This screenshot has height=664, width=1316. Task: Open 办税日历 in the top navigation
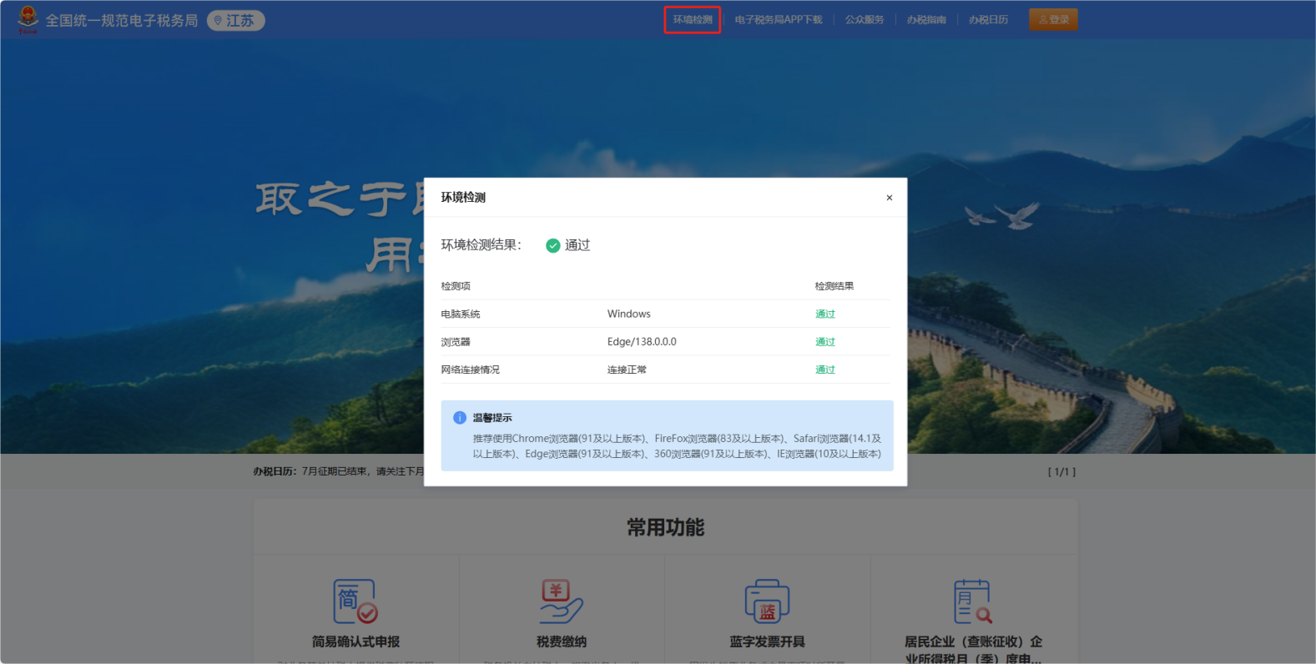coord(988,20)
